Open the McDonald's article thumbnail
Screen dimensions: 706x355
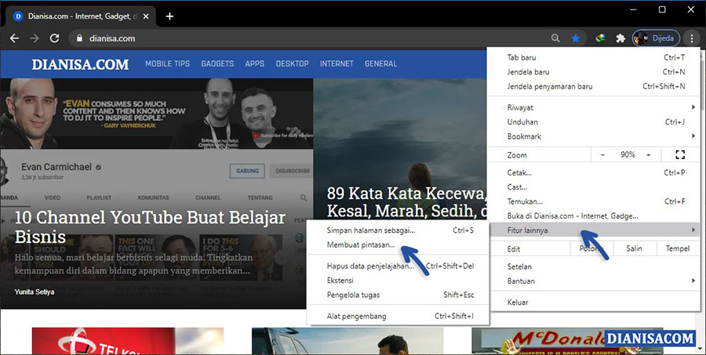(x=567, y=341)
